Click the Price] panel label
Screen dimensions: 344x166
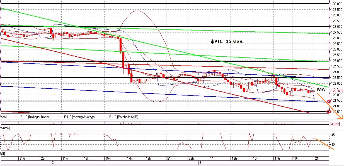[3, 117]
